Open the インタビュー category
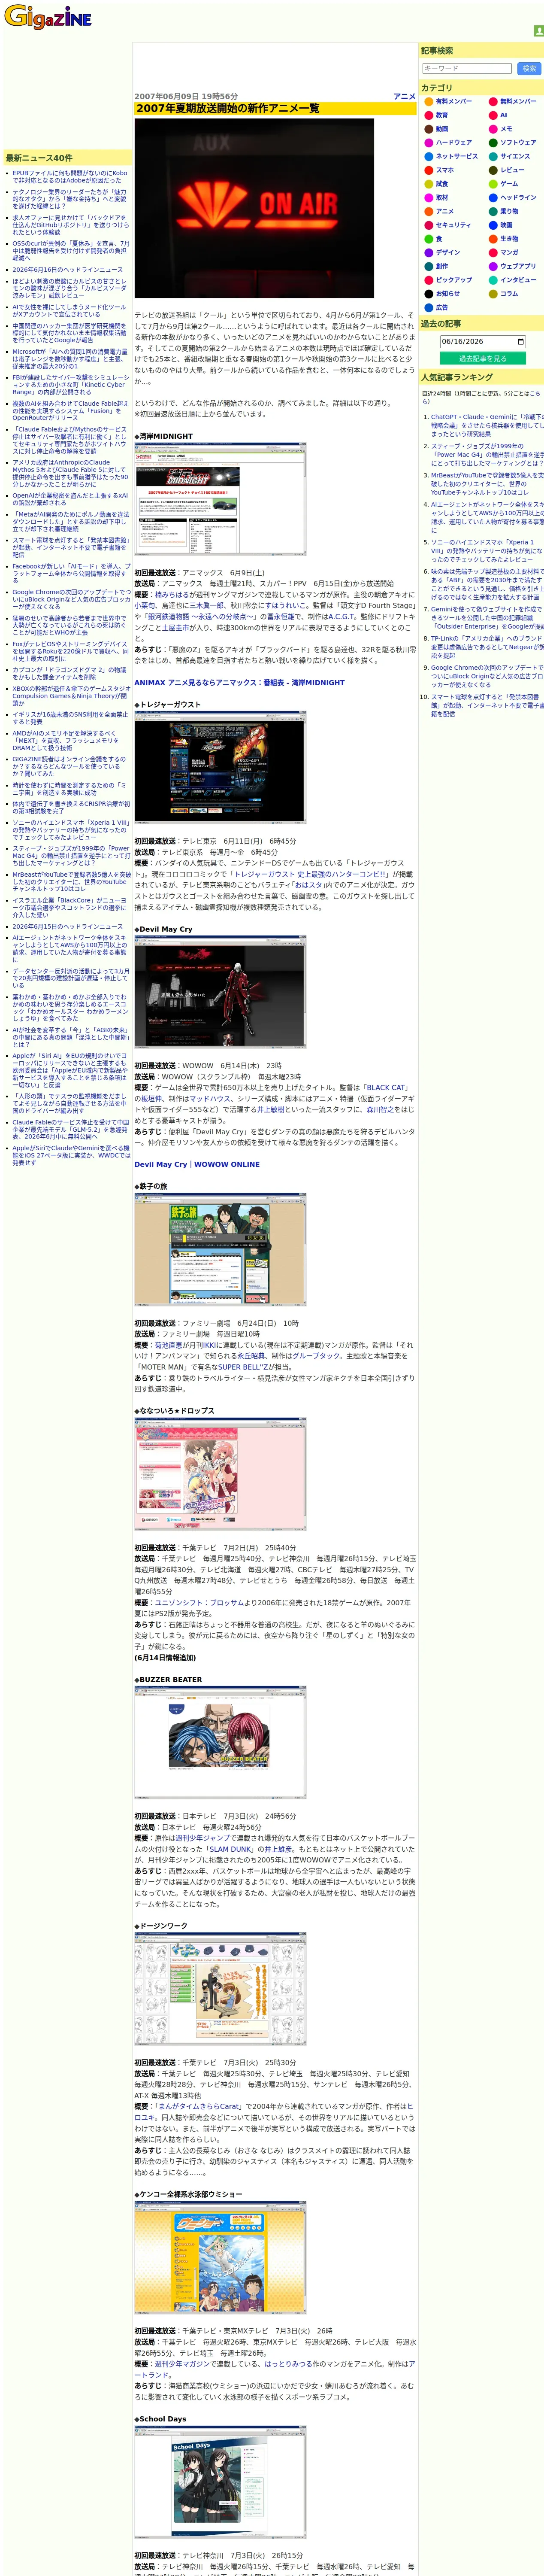This screenshot has width=544, height=2576. (x=518, y=280)
